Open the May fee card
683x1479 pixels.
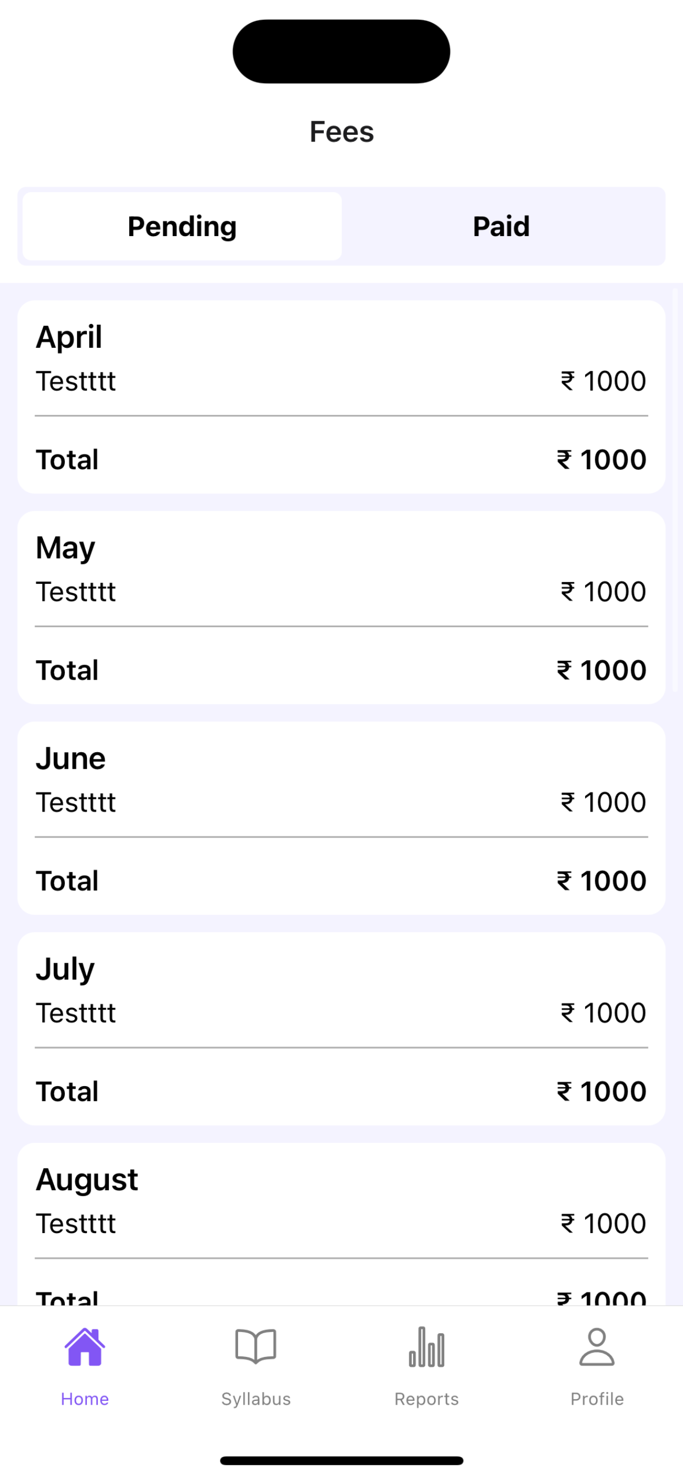coord(341,607)
